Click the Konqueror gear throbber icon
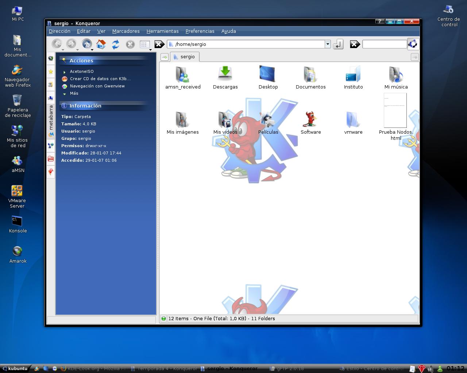The width and height of the screenshot is (467, 373). tap(413, 44)
